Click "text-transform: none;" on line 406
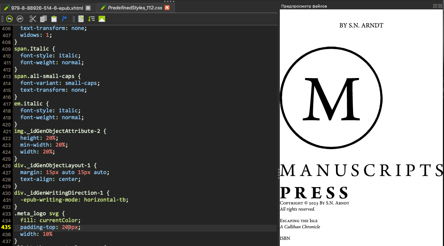Viewport: 444px width, 246px height. point(54,28)
